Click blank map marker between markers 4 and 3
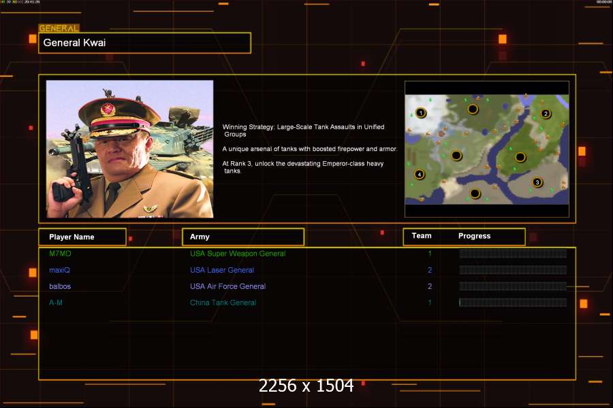613x408 pixels. click(475, 193)
